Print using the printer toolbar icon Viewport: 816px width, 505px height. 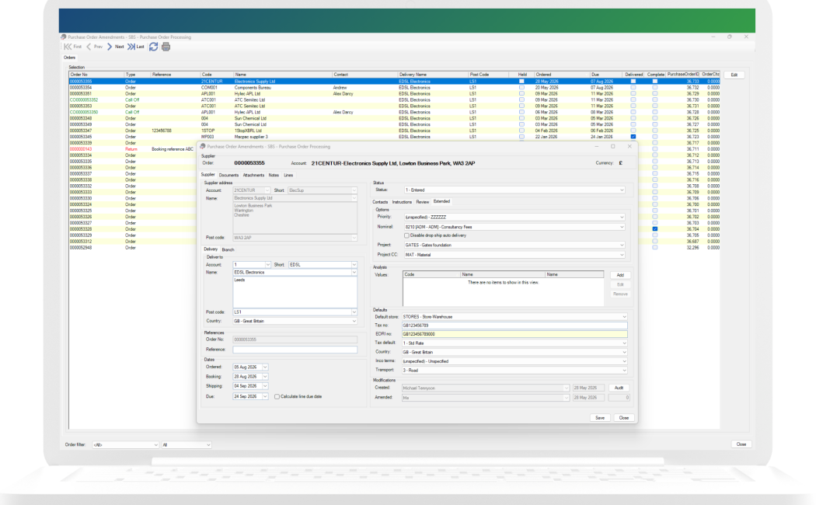[166, 47]
